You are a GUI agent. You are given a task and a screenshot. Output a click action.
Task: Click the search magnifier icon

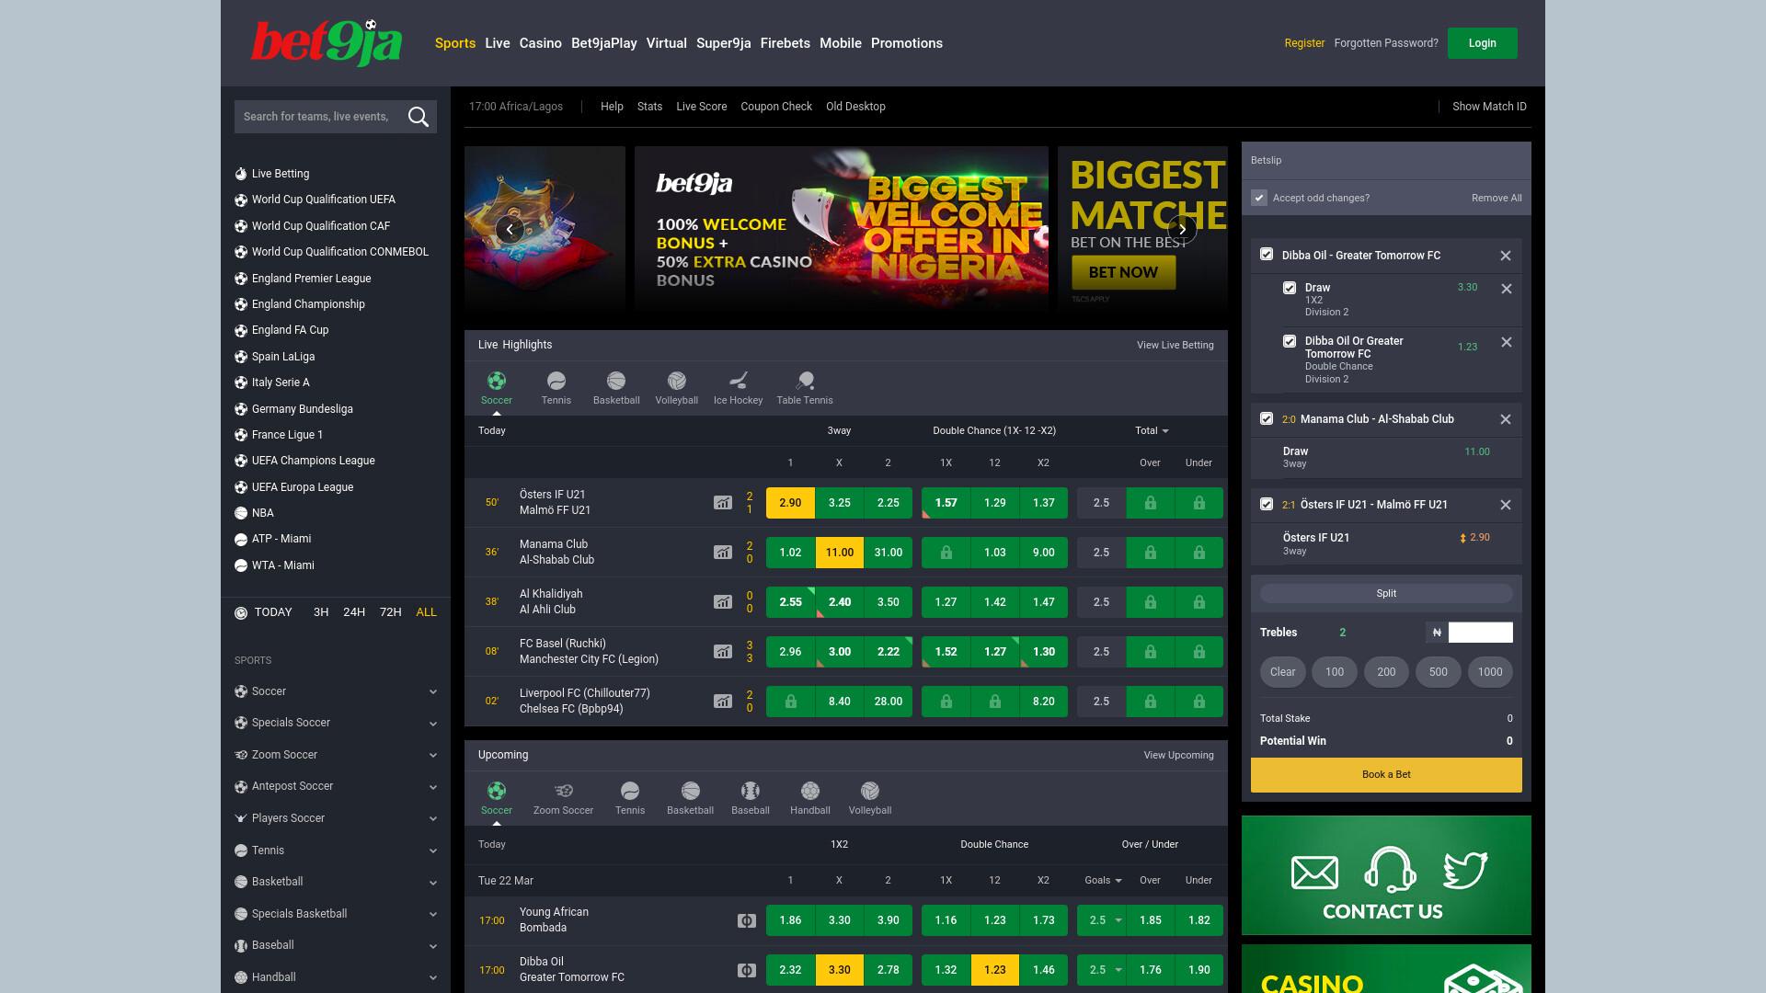tap(419, 117)
